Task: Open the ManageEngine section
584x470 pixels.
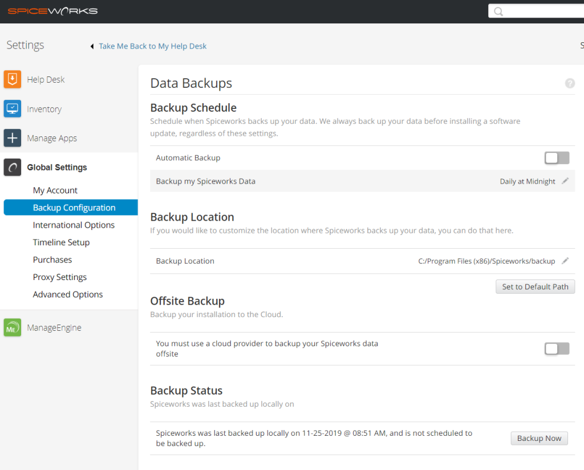Action: (54, 328)
